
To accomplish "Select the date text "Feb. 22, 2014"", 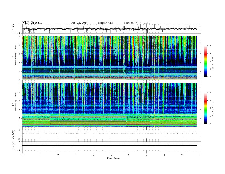I will [79, 23].
